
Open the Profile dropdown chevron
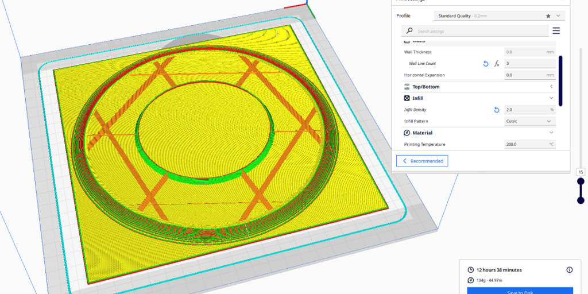[x=558, y=16]
